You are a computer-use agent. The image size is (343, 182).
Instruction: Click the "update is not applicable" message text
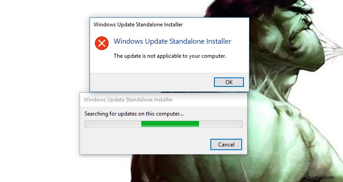click(x=170, y=56)
